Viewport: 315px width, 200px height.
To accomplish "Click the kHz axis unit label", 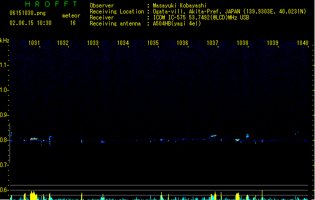I will coord(5,40).
